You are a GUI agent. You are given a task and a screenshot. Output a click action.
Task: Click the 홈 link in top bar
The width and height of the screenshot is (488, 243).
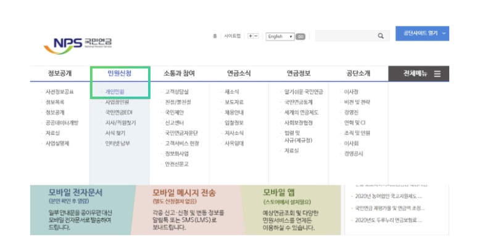coord(215,36)
